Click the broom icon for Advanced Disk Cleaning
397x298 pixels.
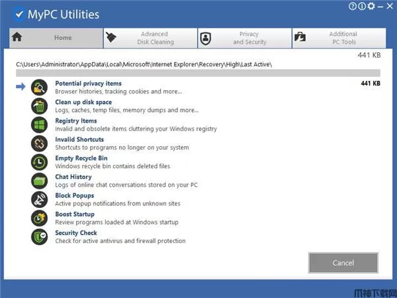click(110, 38)
